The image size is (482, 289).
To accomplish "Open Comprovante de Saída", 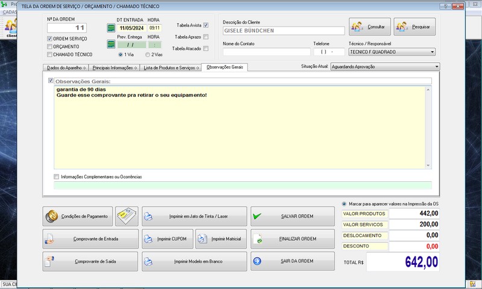I will click(x=90, y=262).
